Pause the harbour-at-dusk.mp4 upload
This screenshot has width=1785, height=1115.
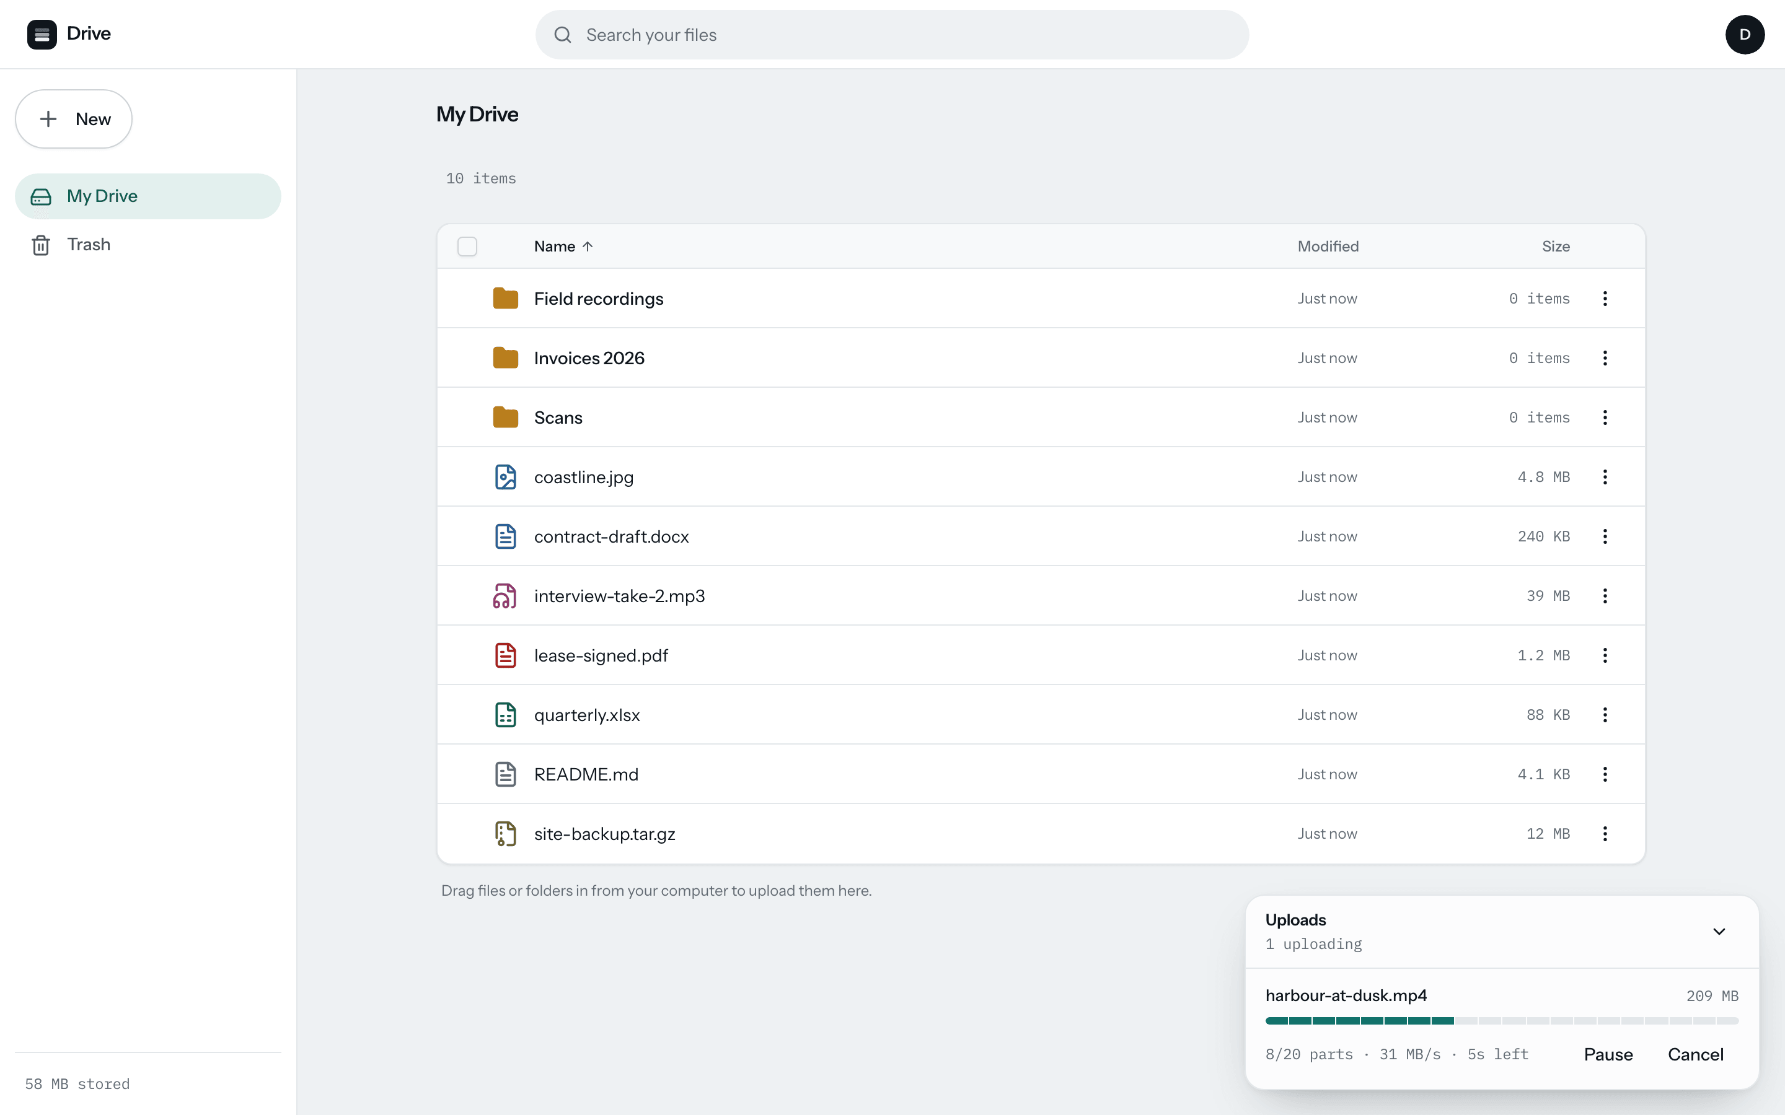point(1608,1054)
